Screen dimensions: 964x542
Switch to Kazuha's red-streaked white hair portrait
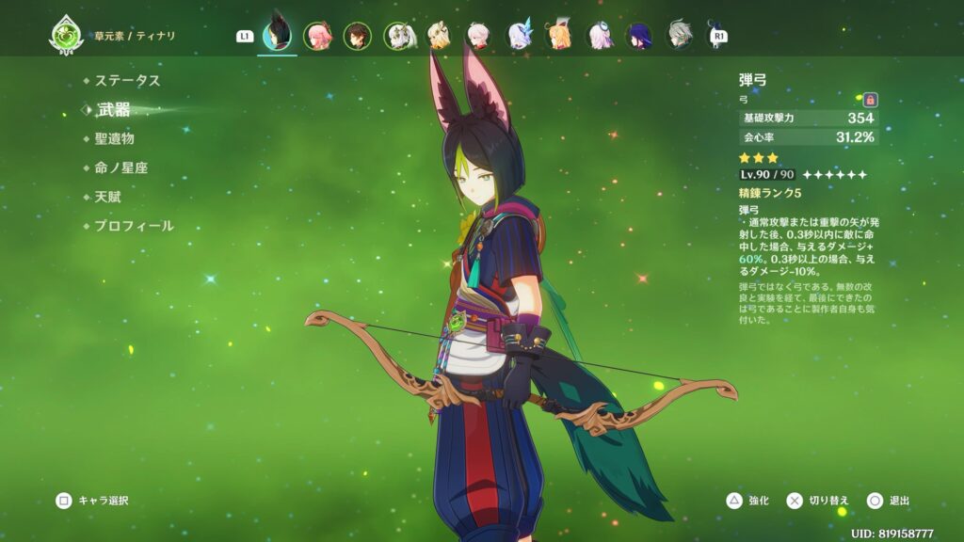pos(478,36)
